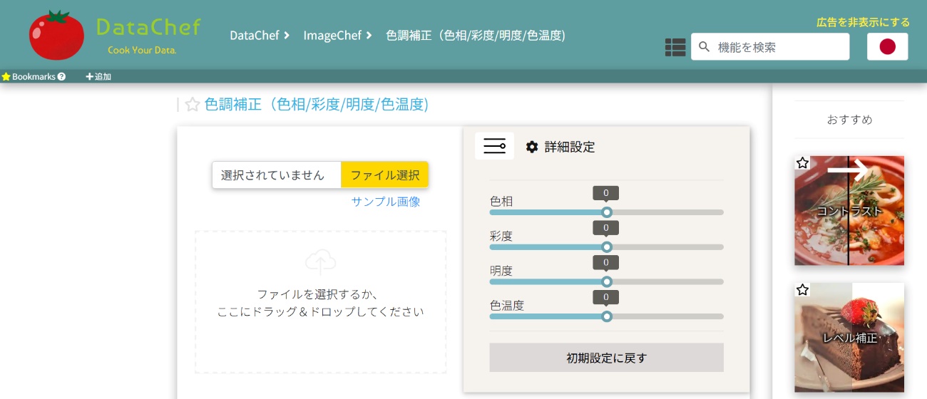Click the 色相 slider handle
The image size is (927, 399).
[607, 212]
